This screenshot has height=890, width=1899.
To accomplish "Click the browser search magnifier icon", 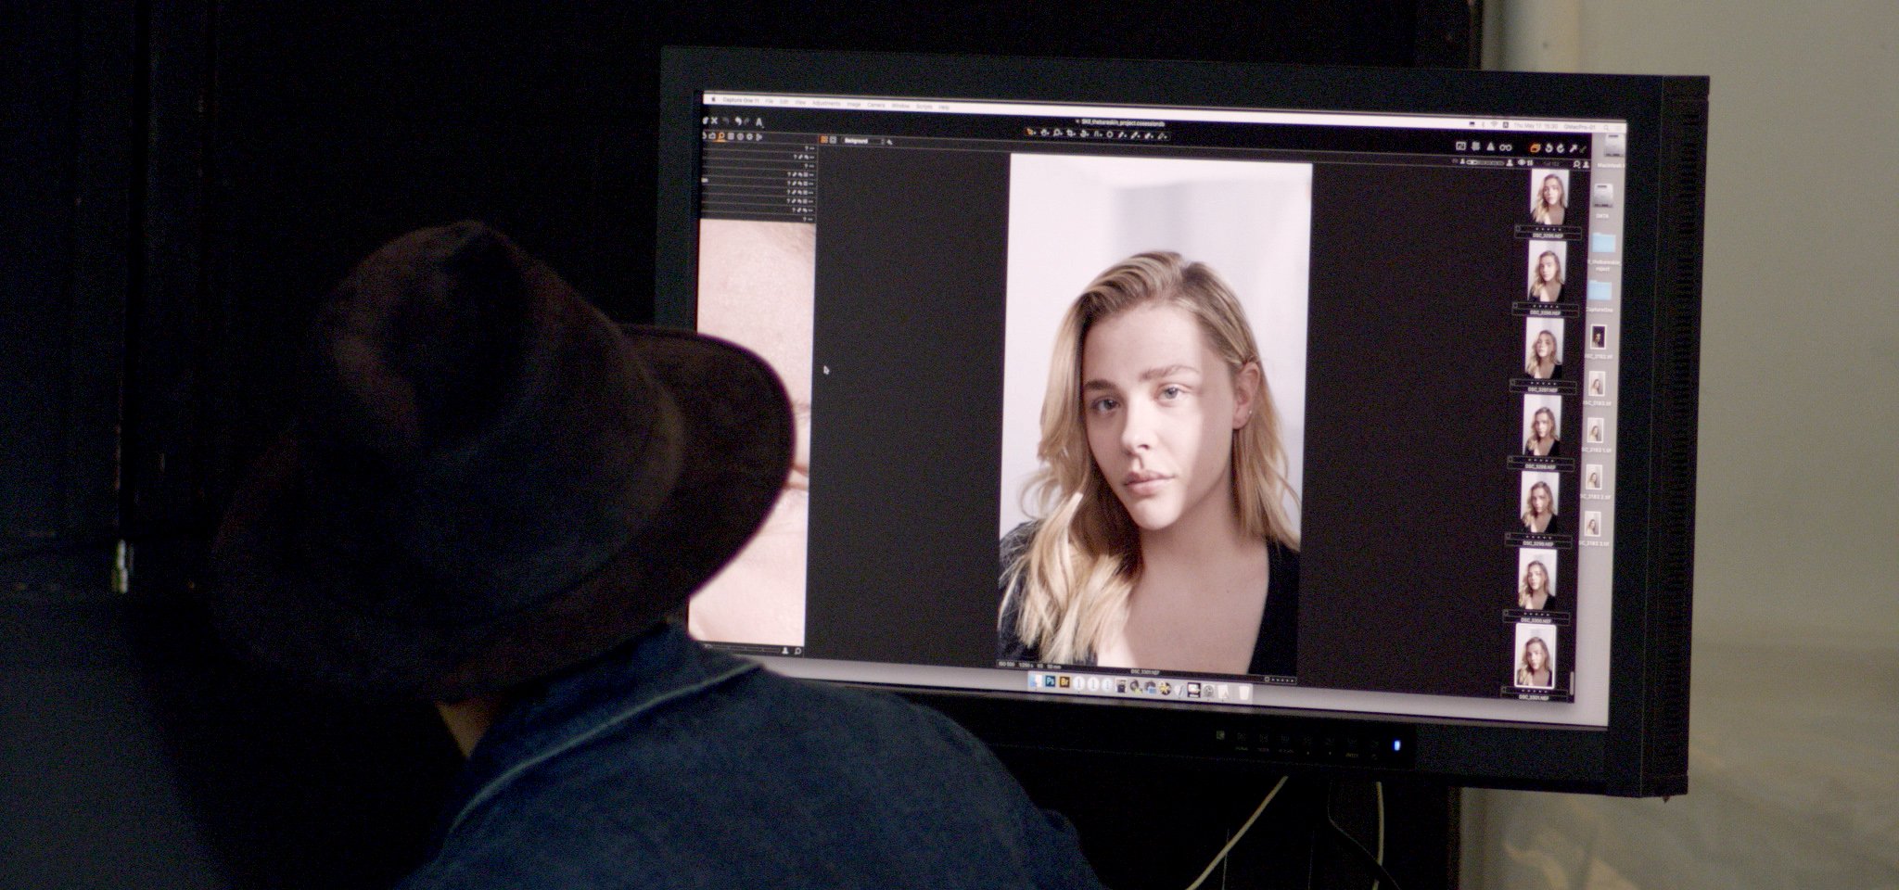I will [1575, 164].
